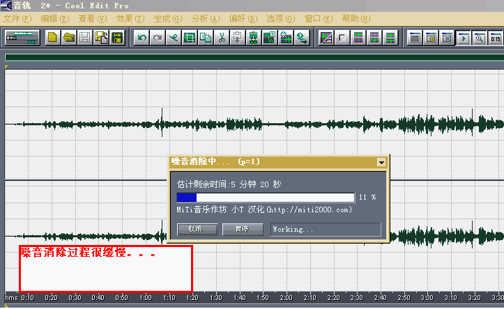Click the yellow start marker above waveform
The image size is (504, 309).
6,67
